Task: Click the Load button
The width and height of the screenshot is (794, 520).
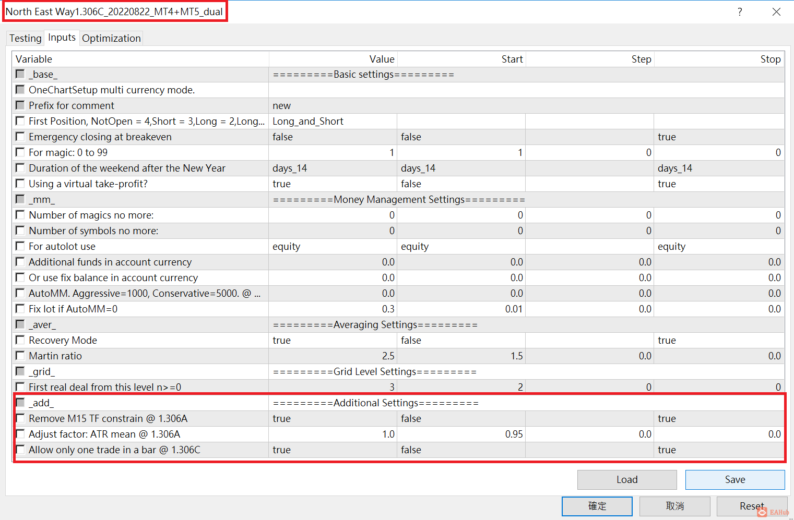Action: 626,479
